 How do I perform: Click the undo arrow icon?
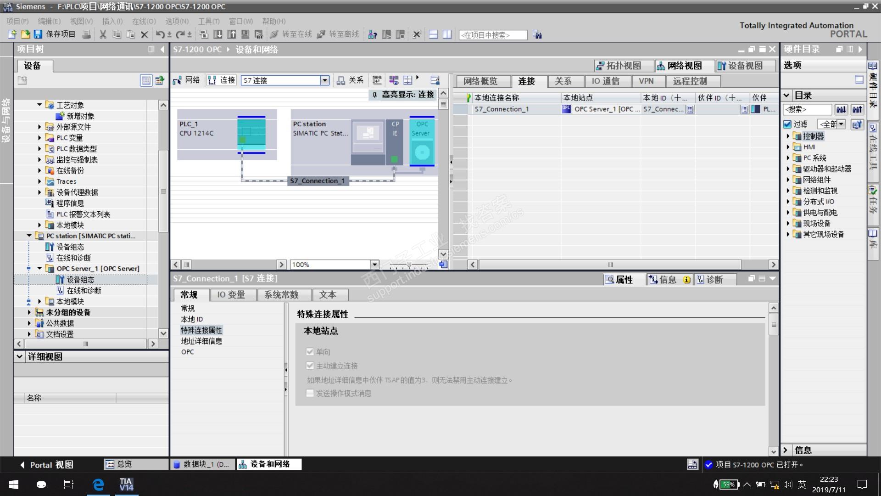[160, 34]
